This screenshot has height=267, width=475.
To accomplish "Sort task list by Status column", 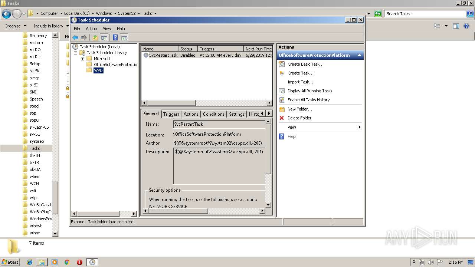I will pos(188,49).
